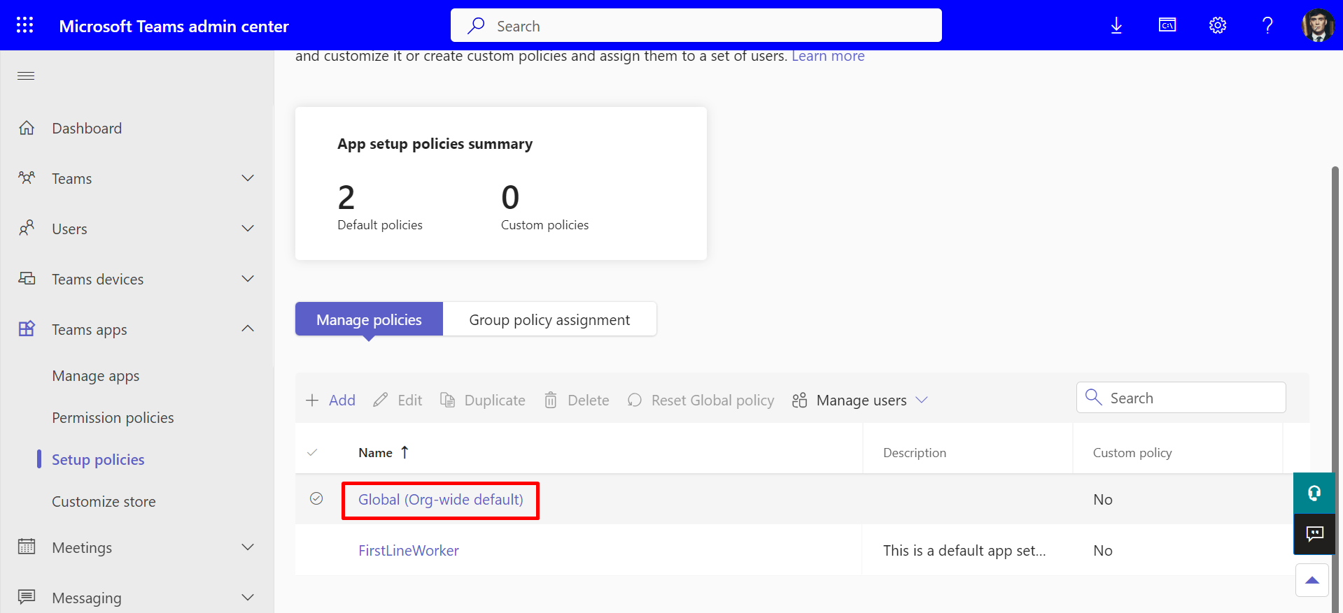
Task: Click the Edit pencil icon
Action: click(x=380, y=400)
